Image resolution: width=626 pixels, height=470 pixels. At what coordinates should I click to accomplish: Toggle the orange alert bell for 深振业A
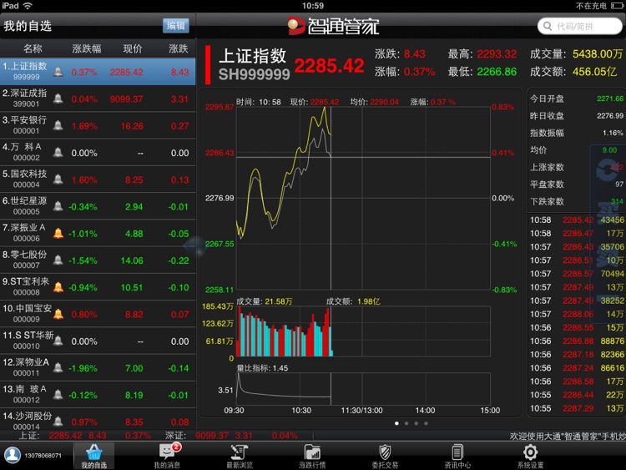[x=58, y=234]
